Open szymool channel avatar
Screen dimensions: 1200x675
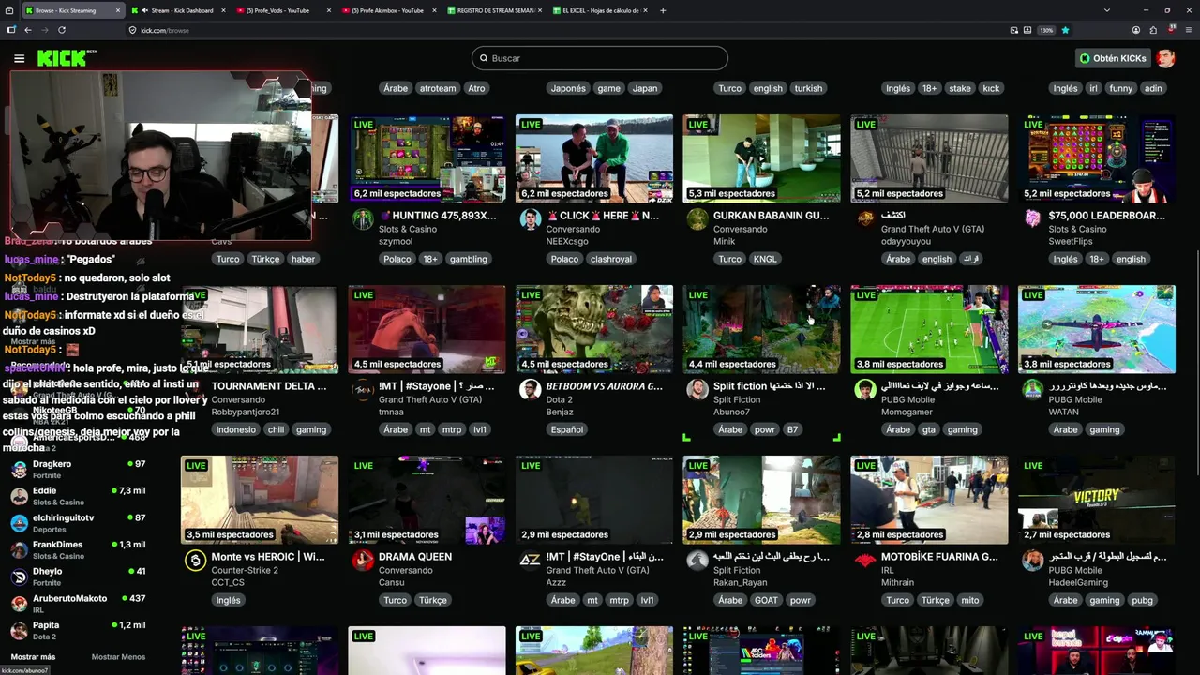pyautogui.click(x=363, y=219)
